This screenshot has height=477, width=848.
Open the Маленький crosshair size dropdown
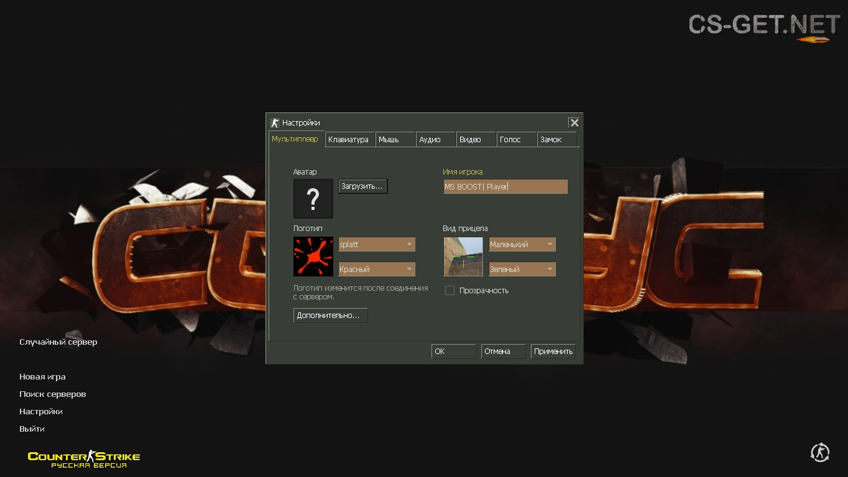[x=522, y=244]
